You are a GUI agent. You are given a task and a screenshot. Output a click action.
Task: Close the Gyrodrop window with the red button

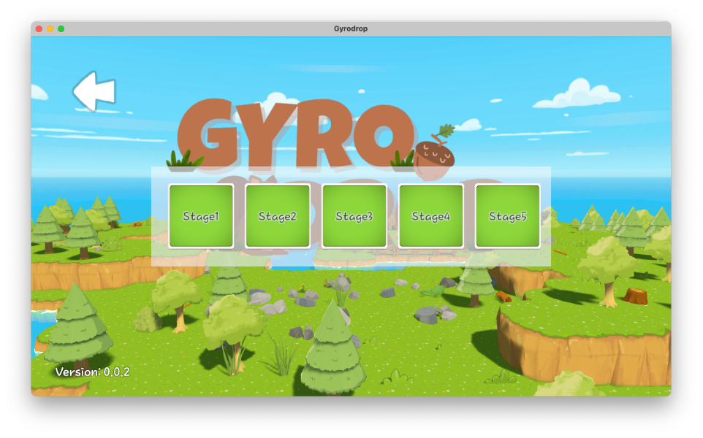click(x=39, y=28)
